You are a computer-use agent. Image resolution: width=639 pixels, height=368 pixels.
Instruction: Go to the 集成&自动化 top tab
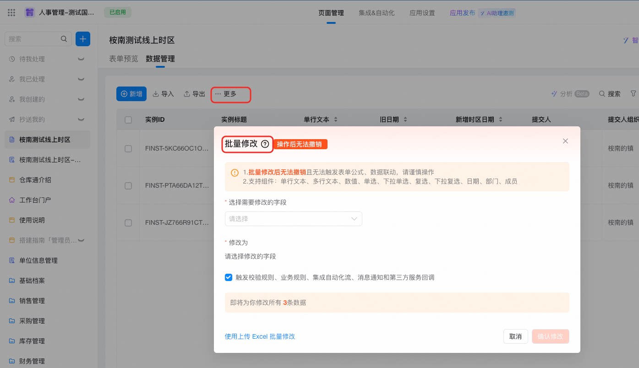tap(377, 13)
